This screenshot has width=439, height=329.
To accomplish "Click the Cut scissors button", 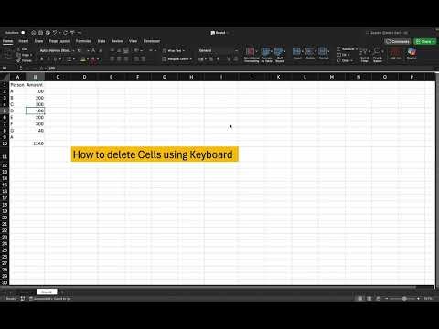I will click(x=23, y=49).
